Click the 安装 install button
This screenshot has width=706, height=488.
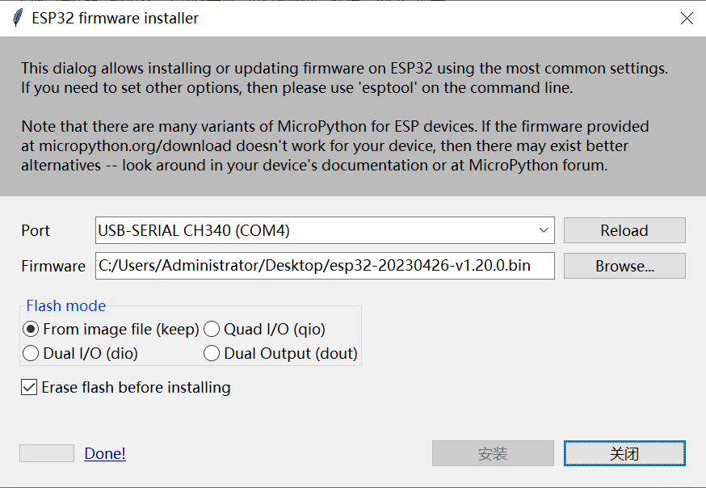493,453
